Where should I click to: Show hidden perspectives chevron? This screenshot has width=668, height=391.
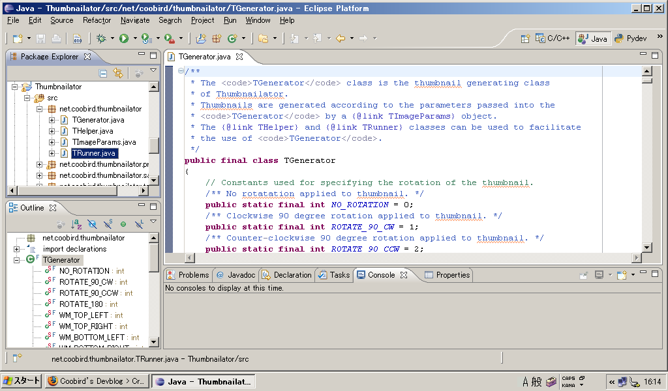pos(660,36)
